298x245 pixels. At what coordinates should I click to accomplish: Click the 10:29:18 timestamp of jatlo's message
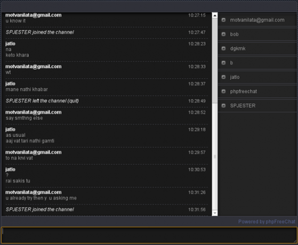tap(197, 129)
